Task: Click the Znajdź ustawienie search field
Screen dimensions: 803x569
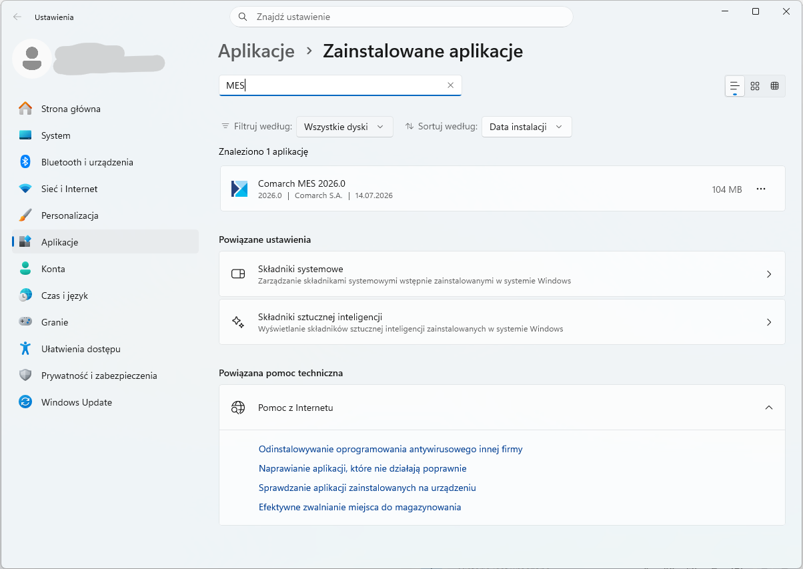Action: pyautogui.click(x=401, y=17)
